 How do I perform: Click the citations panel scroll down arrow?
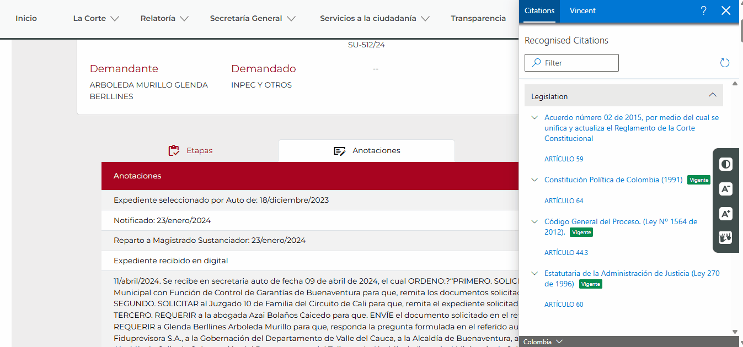pos(735,331)
